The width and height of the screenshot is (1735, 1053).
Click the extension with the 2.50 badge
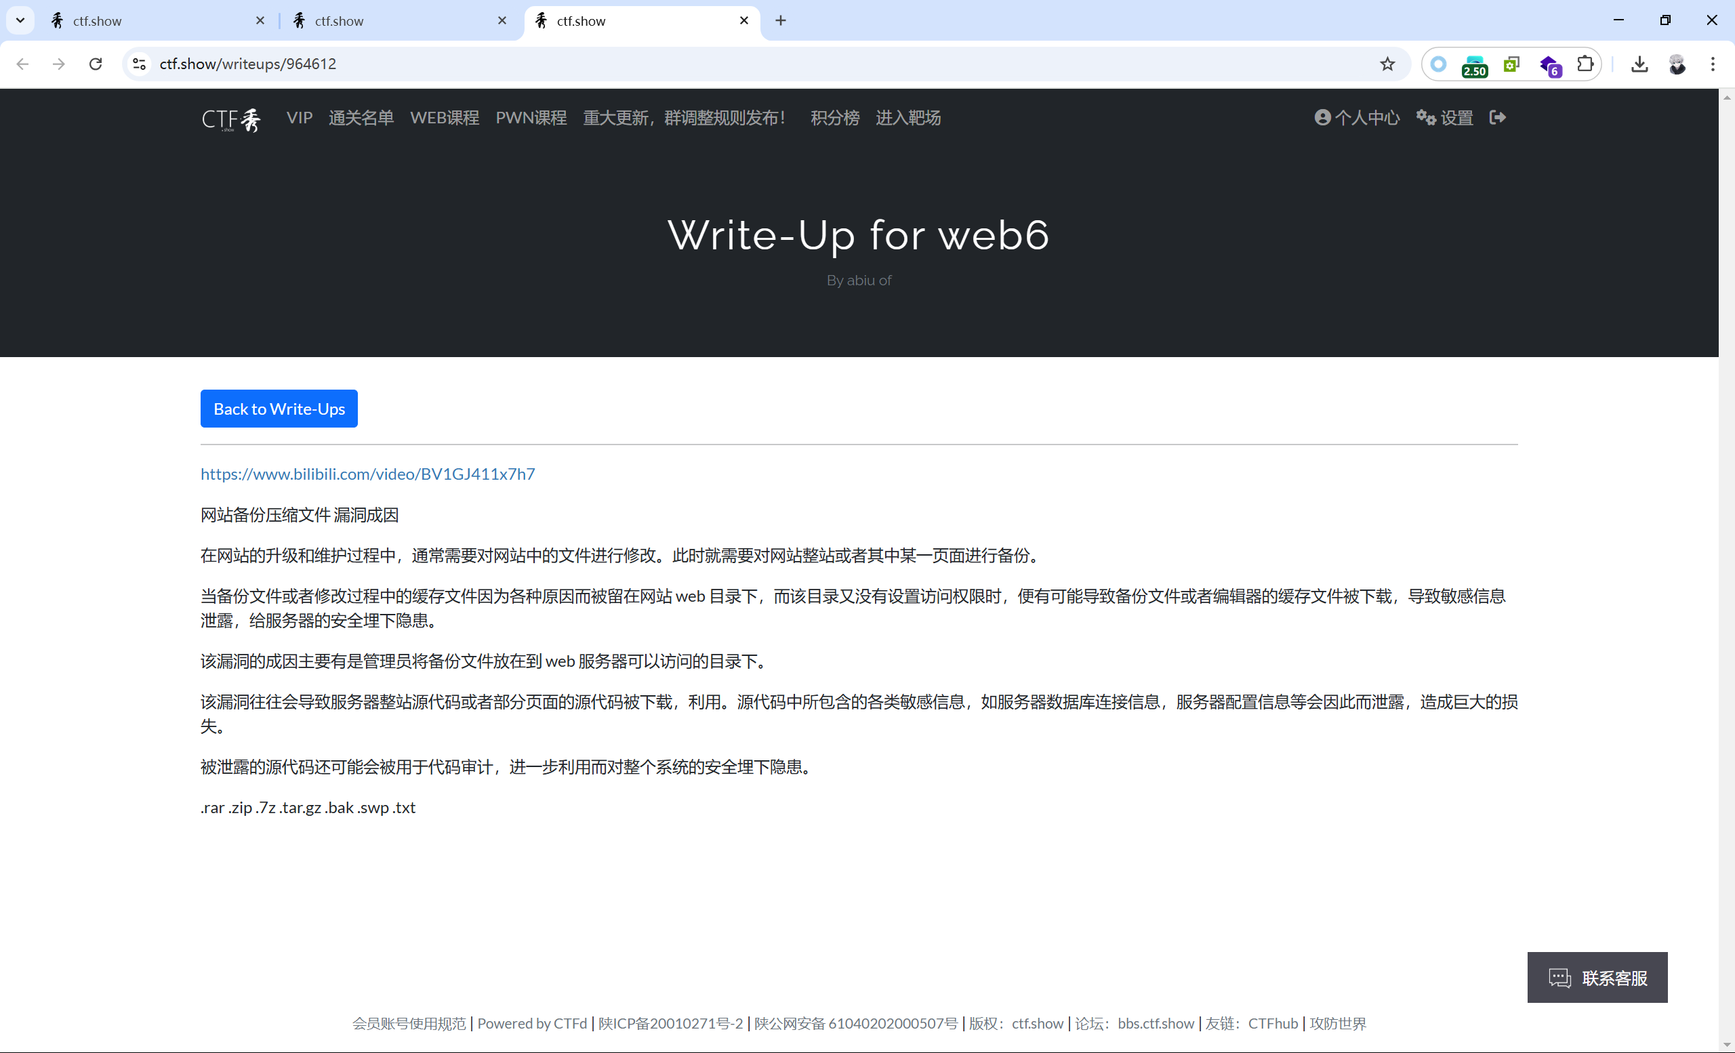coord(1474,66)
